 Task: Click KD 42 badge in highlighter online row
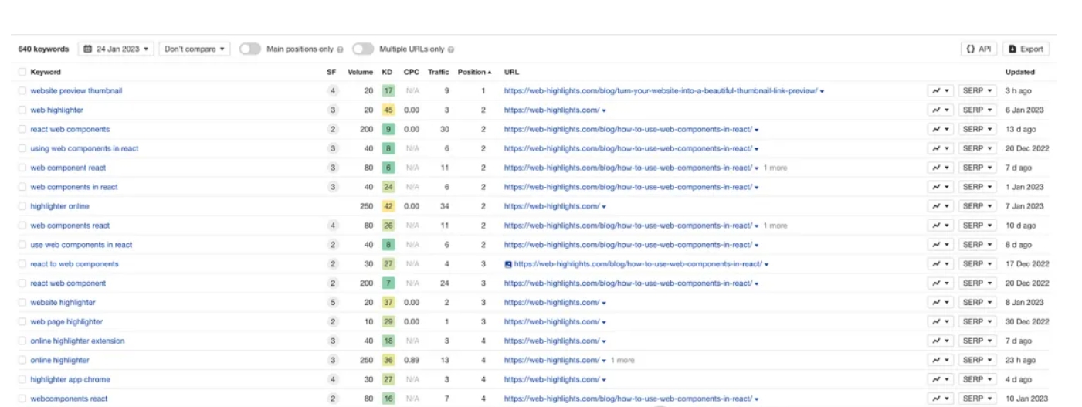(x=388, y=206)
